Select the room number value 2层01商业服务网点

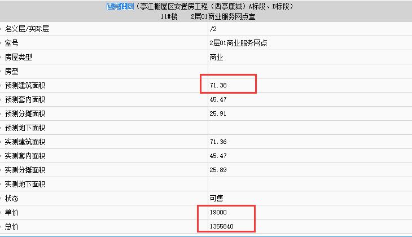pyautogui.click(x=238, y=43)
